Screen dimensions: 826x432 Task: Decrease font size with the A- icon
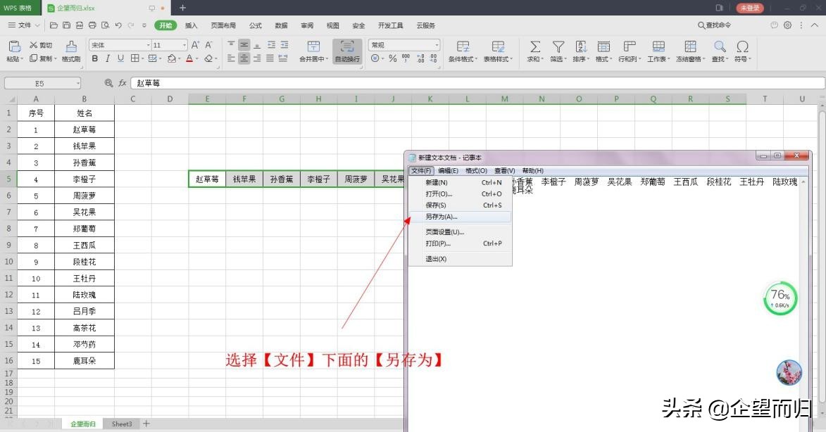pyautogui.click(x=208, y=45)
